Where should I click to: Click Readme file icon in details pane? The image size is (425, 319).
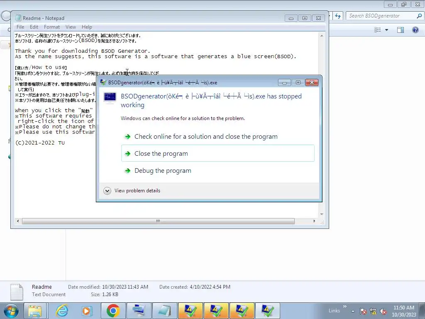(16, 292)
